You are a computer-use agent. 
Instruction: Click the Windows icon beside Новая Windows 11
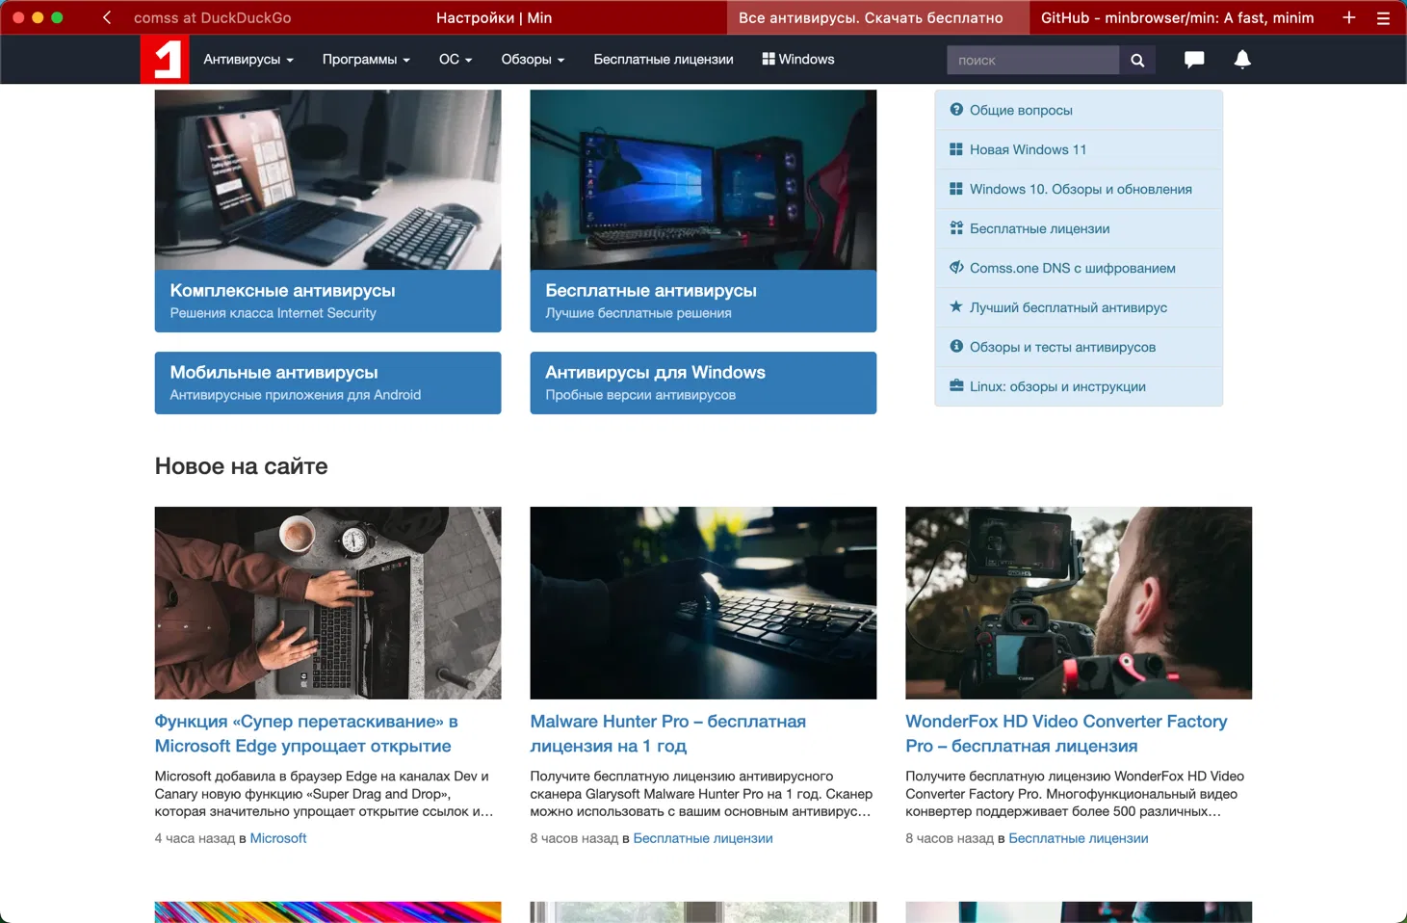[956, 149]
